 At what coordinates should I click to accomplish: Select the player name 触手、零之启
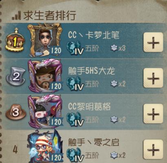click(x=94, y=142)
